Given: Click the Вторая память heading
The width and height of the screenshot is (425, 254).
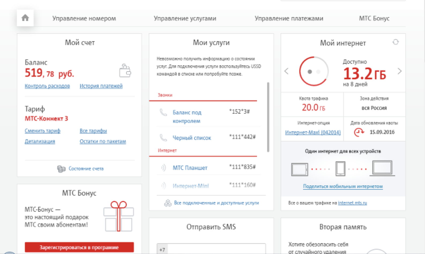Looking at the screenshot, I should pos(343,227).
